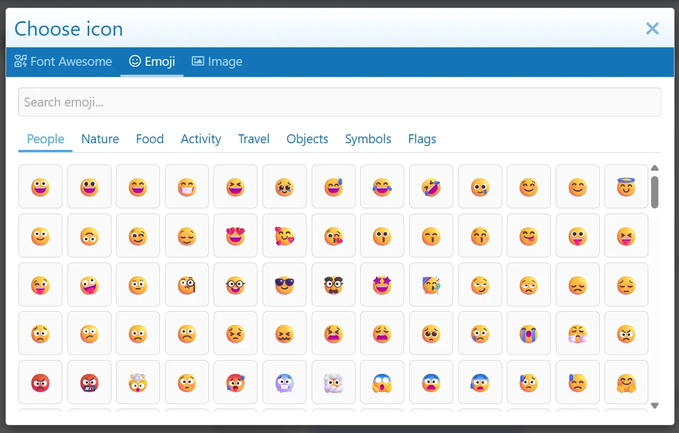
Task: Choose the beaming grin with teeth emoji
Action: coord(187,187)
